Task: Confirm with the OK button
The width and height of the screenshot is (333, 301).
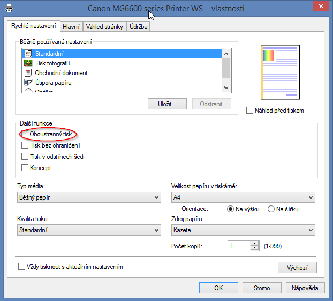Action: 218,288
